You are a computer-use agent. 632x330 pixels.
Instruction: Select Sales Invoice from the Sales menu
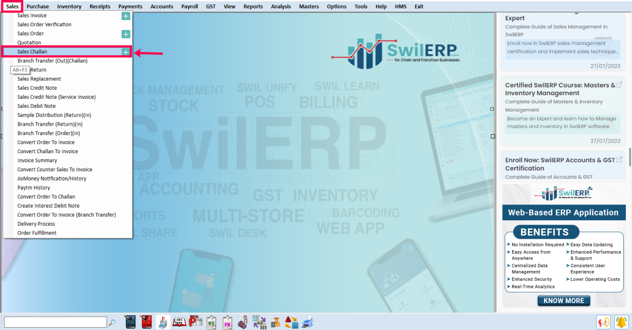(67, 15)
